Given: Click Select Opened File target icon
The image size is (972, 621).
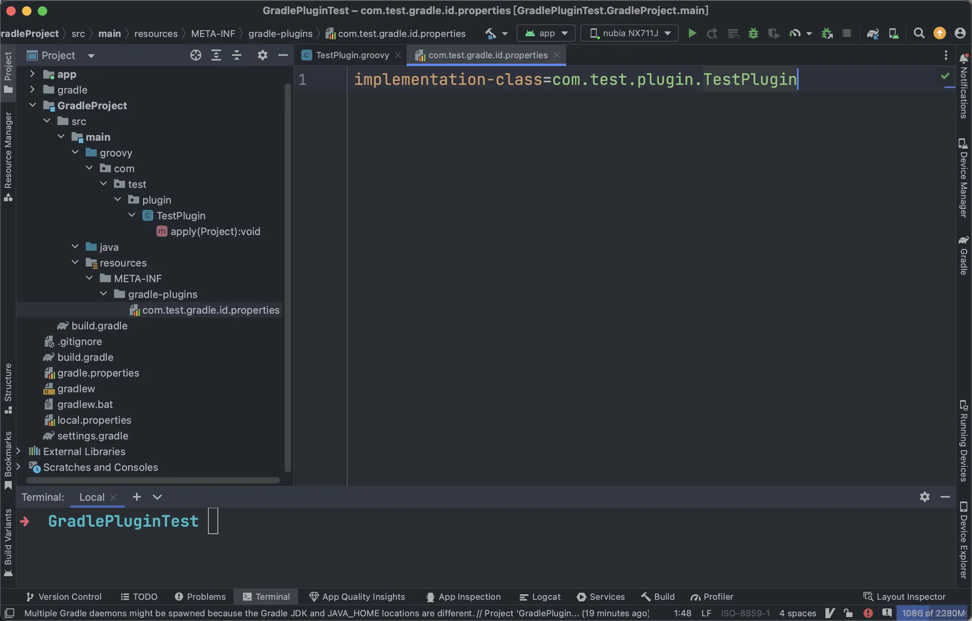Looking at the screenshot, I should tap(196, 55).
